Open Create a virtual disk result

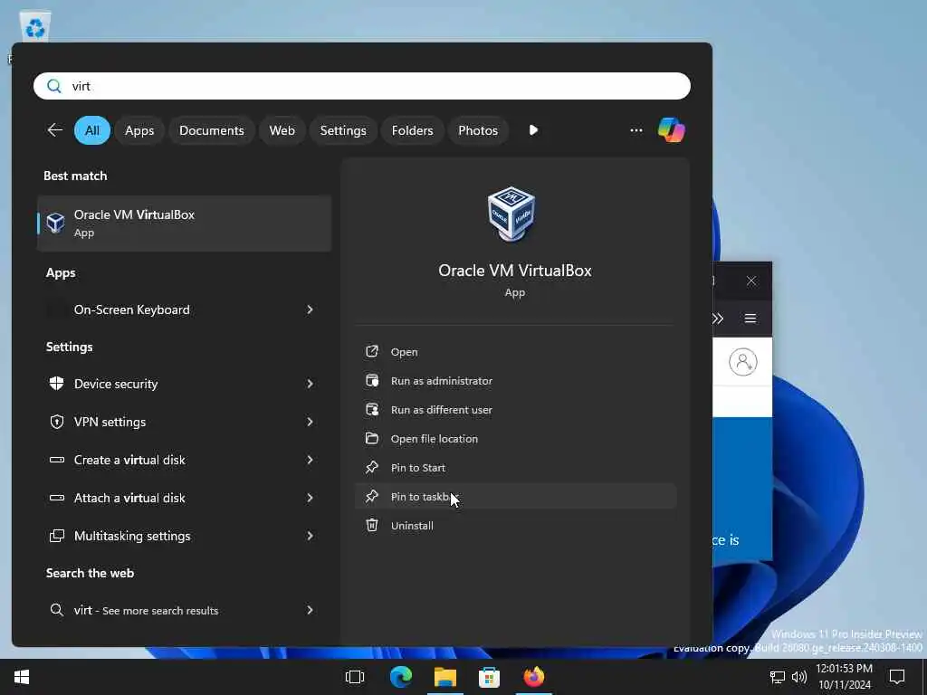click(184, 460)
